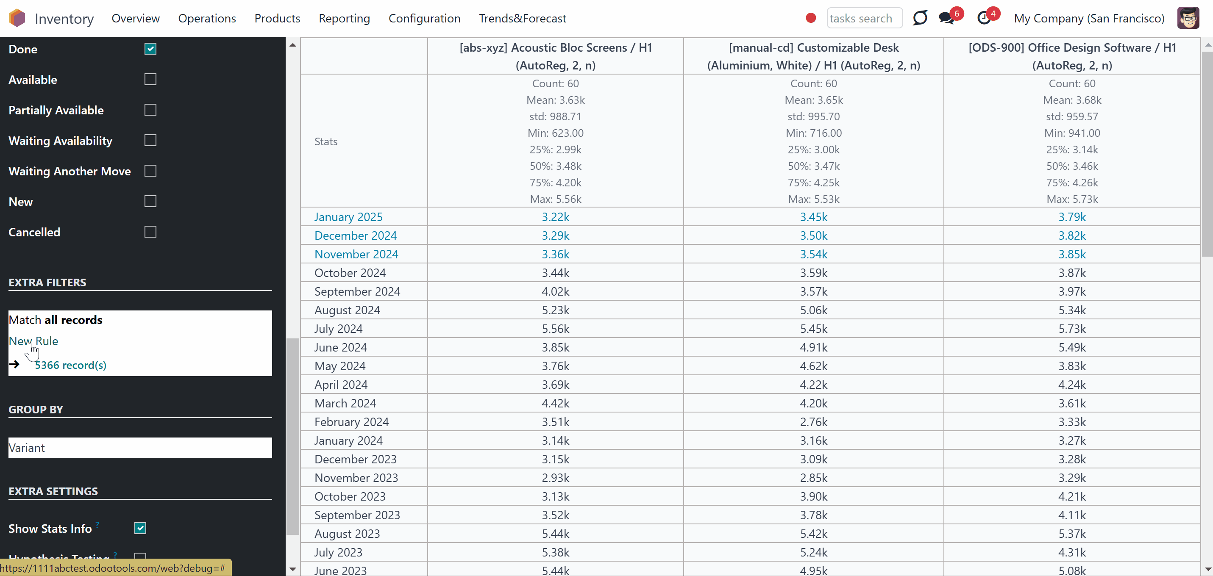Click the red recording indicator dot
The image size is (1213, 576).
coord(810,18)
